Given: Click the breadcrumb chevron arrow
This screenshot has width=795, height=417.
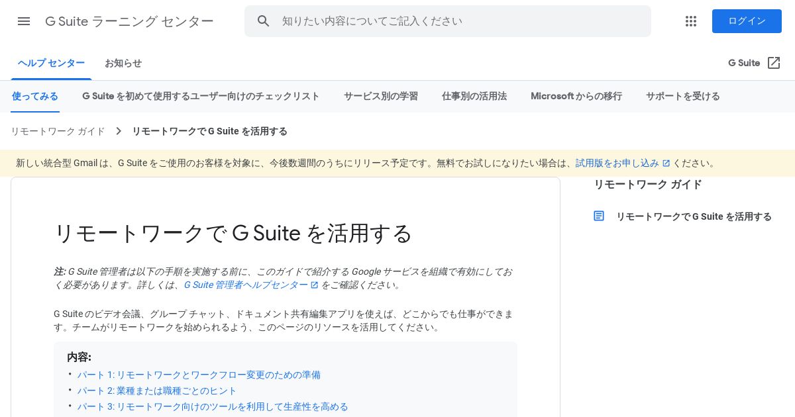Looking at the screenshot, I should pyautogui.click(x=119, y=131).
